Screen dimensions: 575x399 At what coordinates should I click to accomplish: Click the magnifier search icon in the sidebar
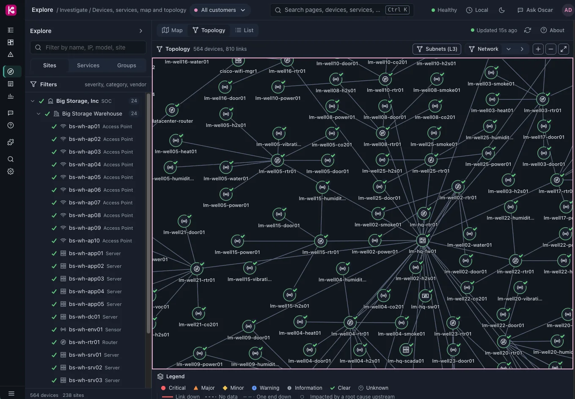pos(11,159)
